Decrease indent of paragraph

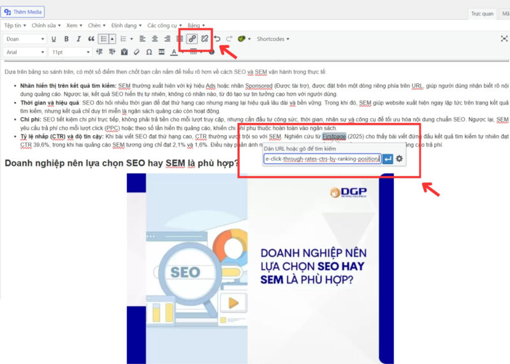tap(99, 52)
